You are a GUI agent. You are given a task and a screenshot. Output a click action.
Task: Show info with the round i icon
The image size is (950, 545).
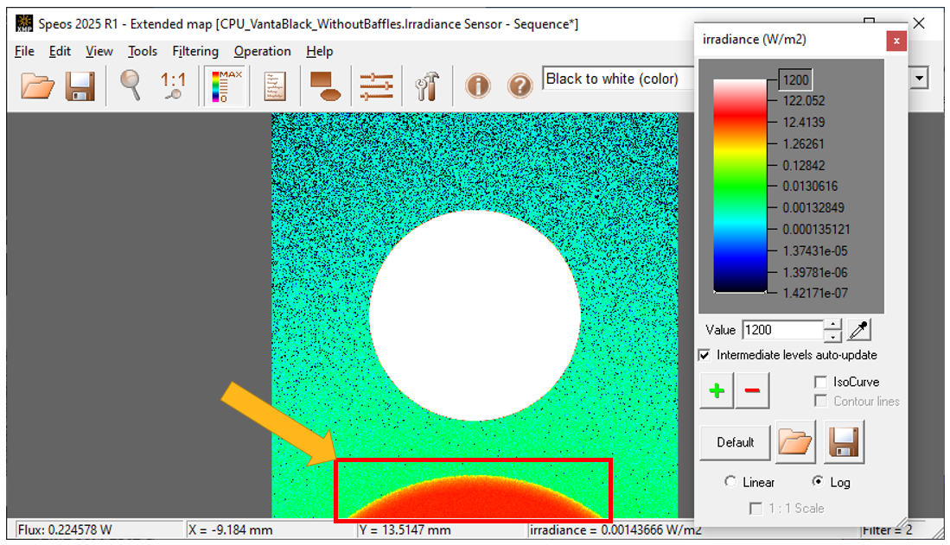(477, 86)
